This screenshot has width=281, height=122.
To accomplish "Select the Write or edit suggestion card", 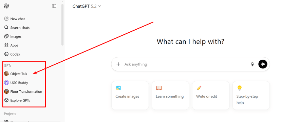I will [211, 95].
